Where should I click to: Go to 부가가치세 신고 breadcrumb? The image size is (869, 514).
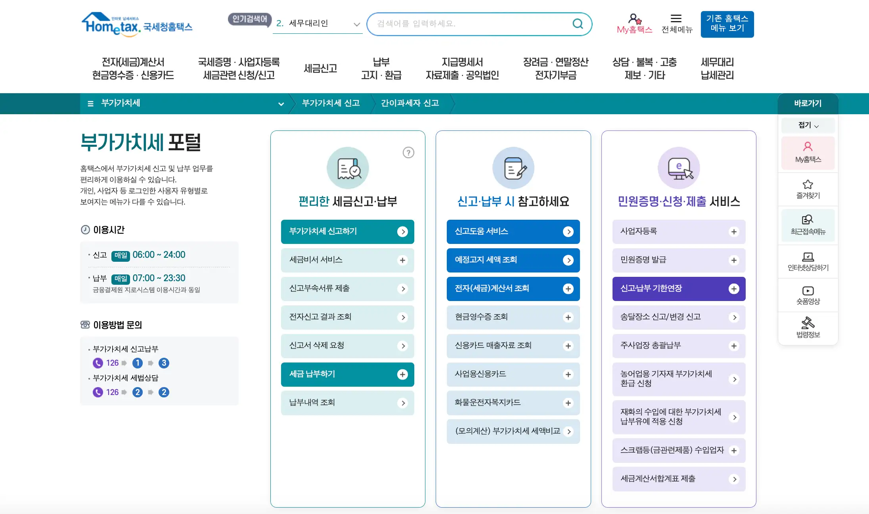click(331, 104)
